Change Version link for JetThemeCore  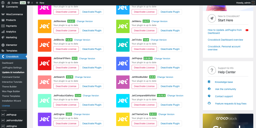166,114
